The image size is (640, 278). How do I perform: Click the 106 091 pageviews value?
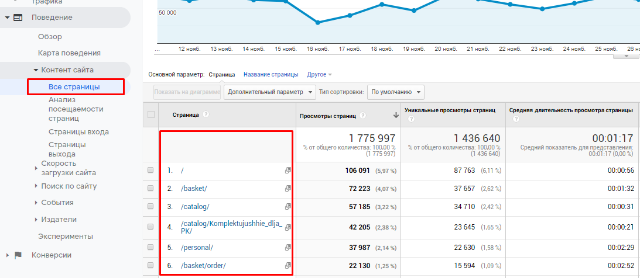(358, 171)
